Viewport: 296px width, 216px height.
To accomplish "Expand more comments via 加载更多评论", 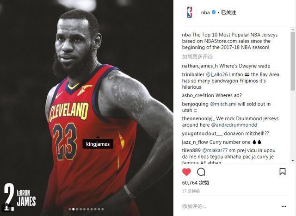I will (197, 56).
